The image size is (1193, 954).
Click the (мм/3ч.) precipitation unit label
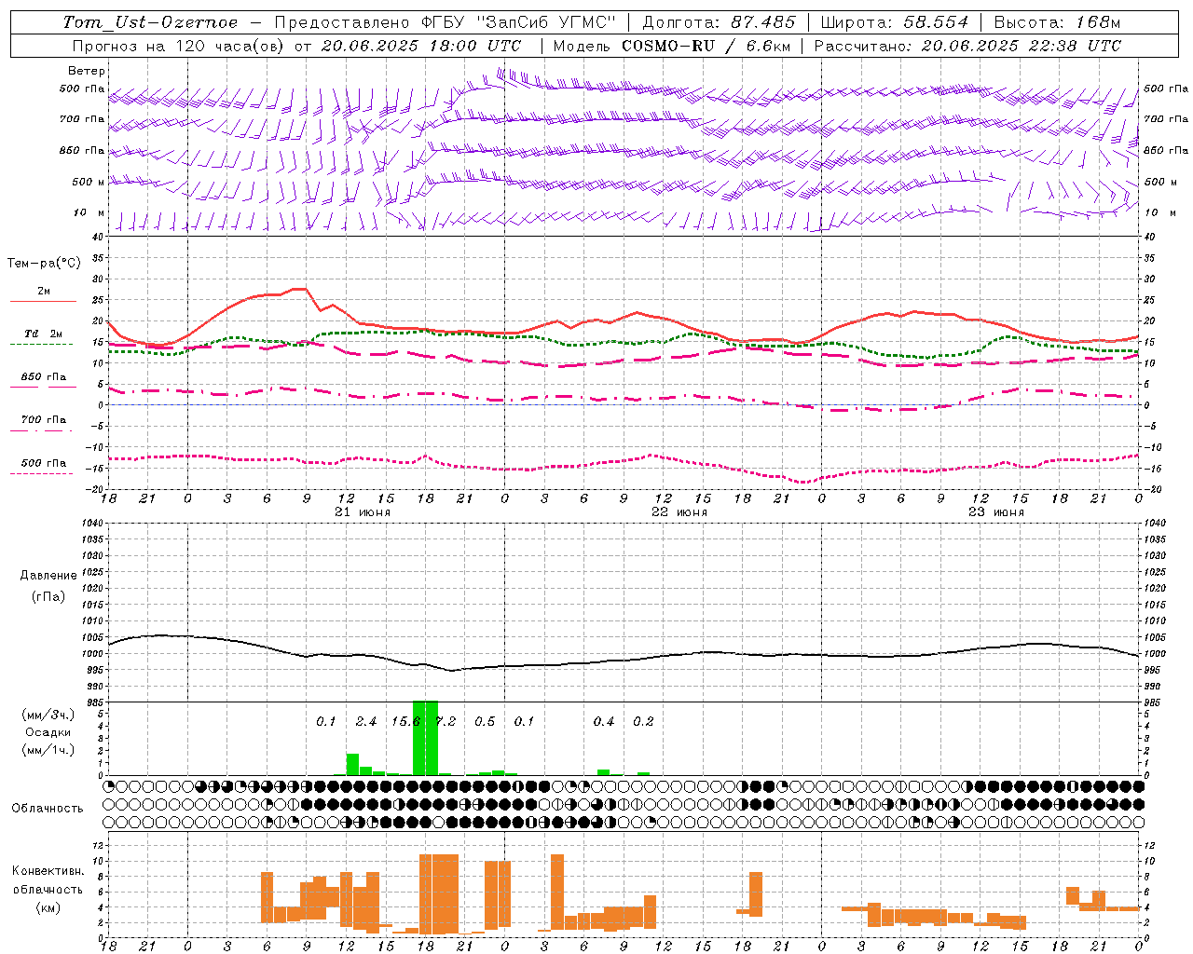(48, 715)
